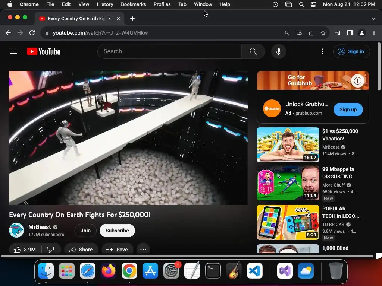This screenshot has height=286, width=382.
Task: Open Chrome three-dot customize menu
Action: point(374,33)
